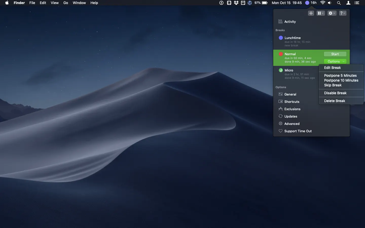Screen dimensions: 365x228
Task: Open the question mark help dropdown
Action: 343,13
